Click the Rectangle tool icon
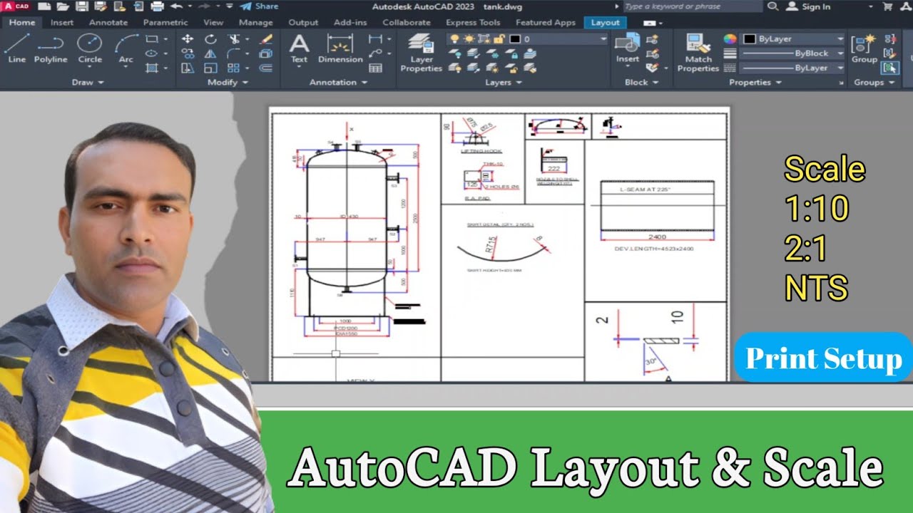 [x=151, y=39]
